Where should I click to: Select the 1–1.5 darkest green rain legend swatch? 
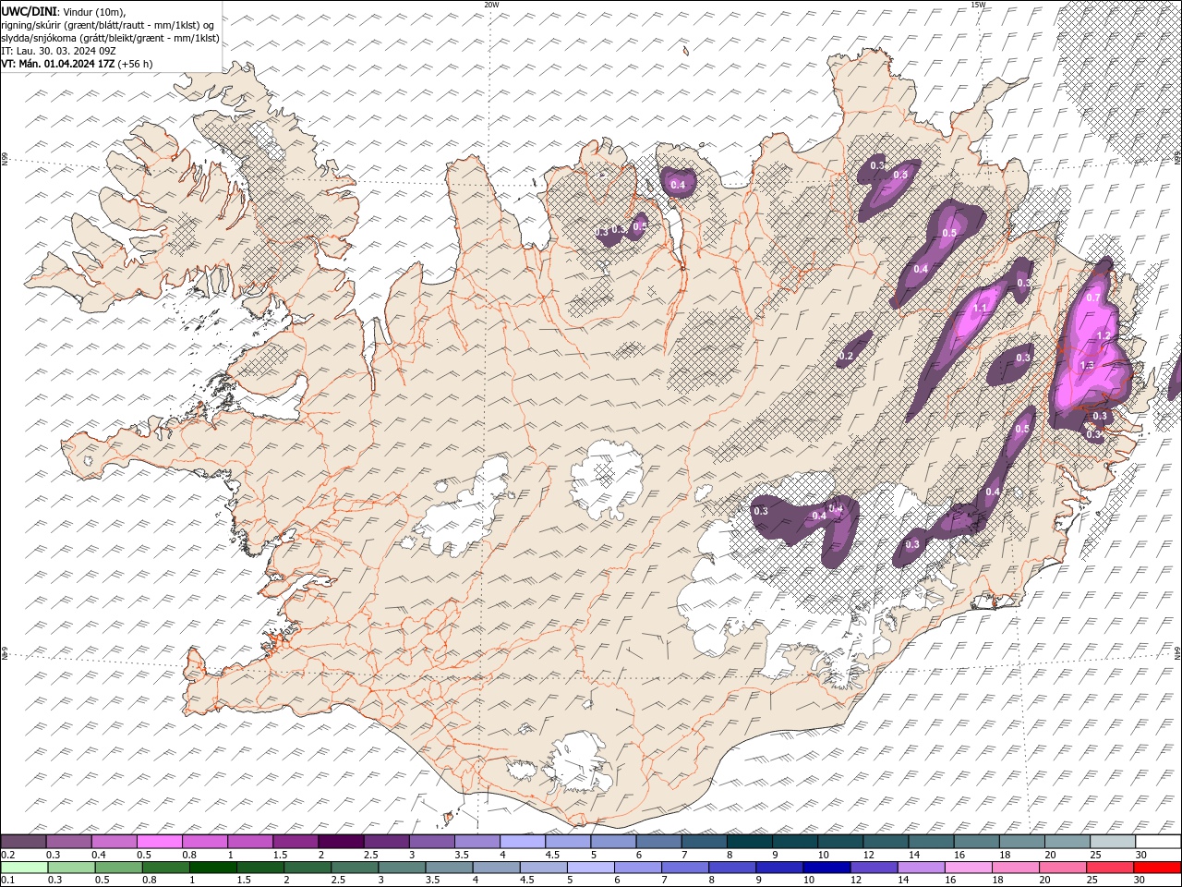coord(213,868)
